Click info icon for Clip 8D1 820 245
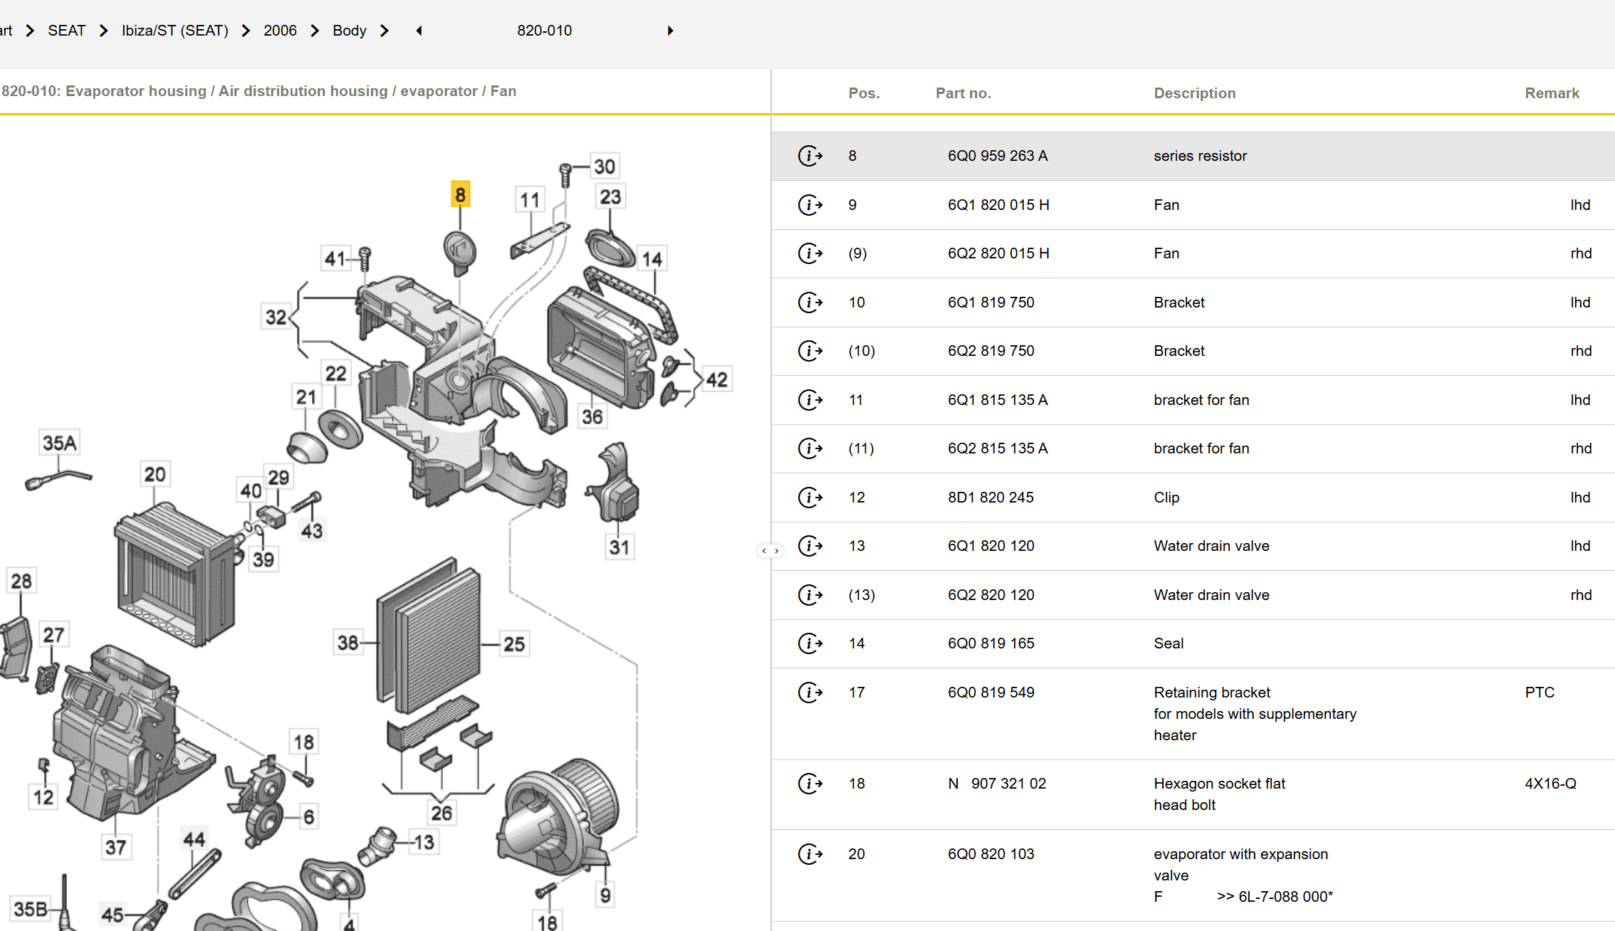1615x931 pixels. 810,498
